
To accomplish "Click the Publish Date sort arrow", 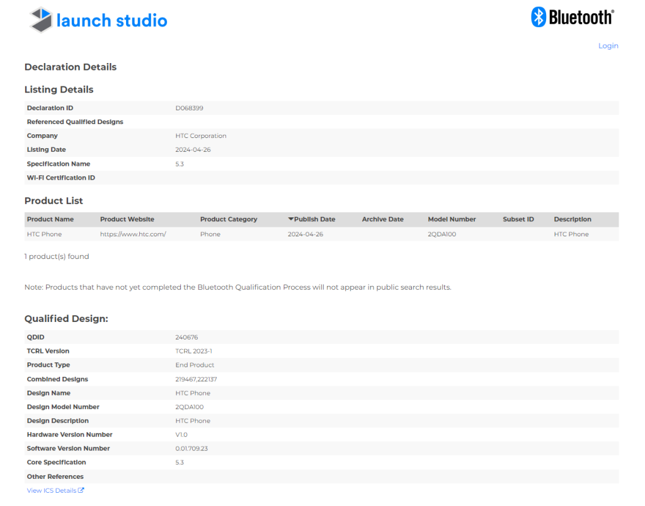I will pyautogui.click(x=291, y=219).
